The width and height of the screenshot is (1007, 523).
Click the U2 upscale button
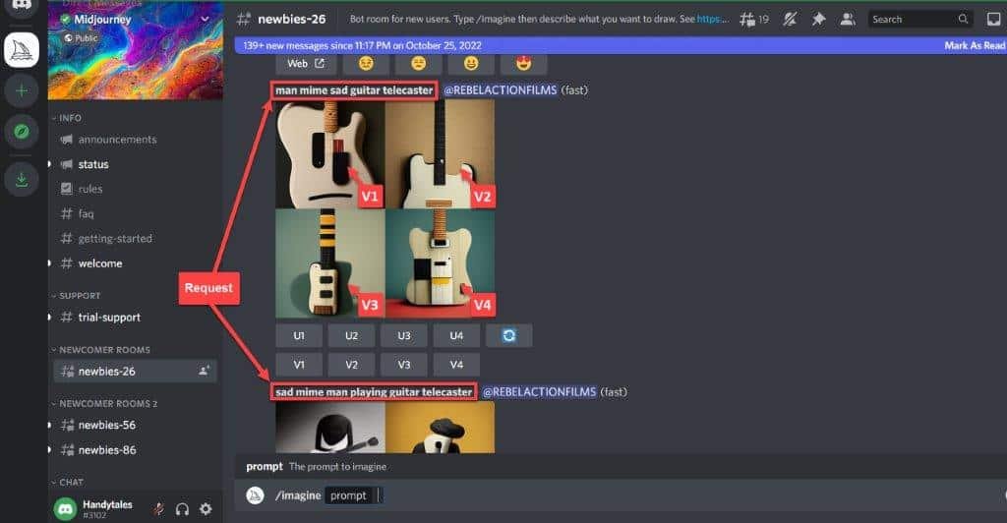point(351,335)
